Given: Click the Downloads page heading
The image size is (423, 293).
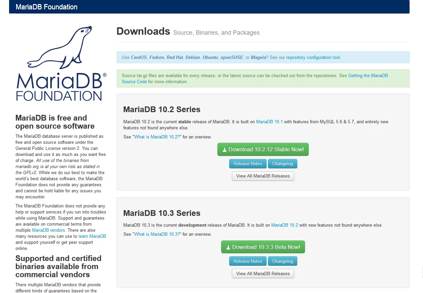Looking at the screenshot, I should click(x=143, y=31).
